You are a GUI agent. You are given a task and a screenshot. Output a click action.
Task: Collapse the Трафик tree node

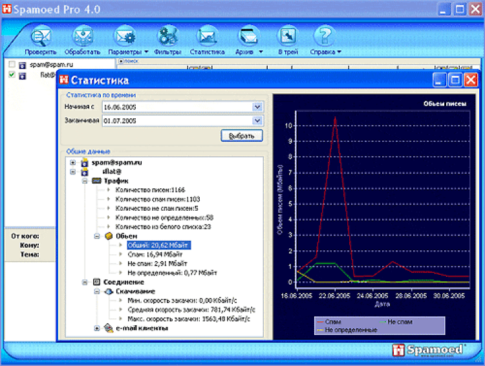85,182
